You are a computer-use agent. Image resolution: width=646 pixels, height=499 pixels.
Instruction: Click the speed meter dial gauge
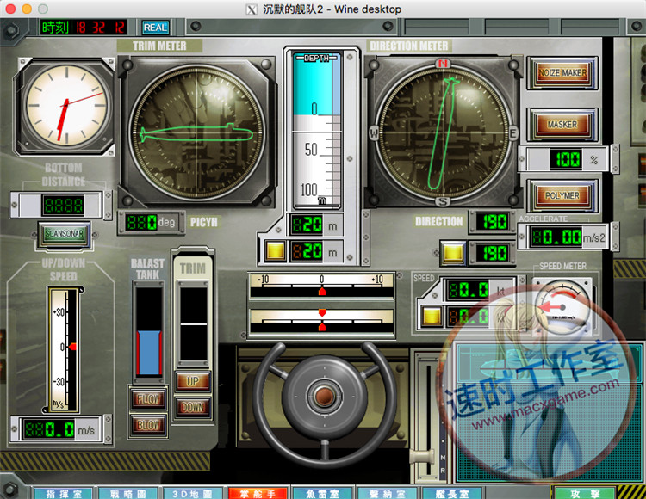(x=562, y=307)
